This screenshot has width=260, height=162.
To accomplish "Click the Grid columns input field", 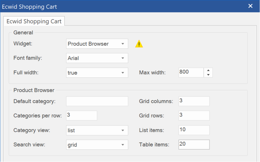I will point(194,101).
